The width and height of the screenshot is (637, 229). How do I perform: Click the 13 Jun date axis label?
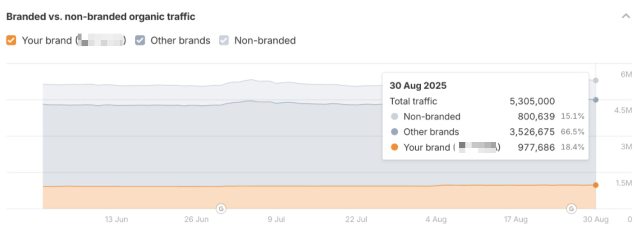click(x=116, y=220)
